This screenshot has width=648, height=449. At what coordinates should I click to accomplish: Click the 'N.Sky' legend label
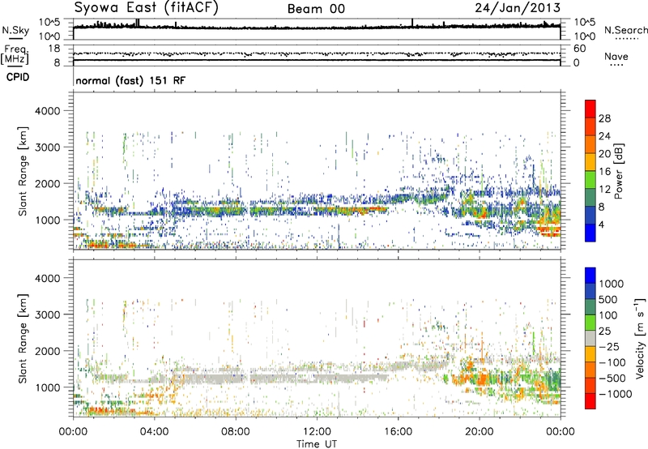(x=15, y=30)
